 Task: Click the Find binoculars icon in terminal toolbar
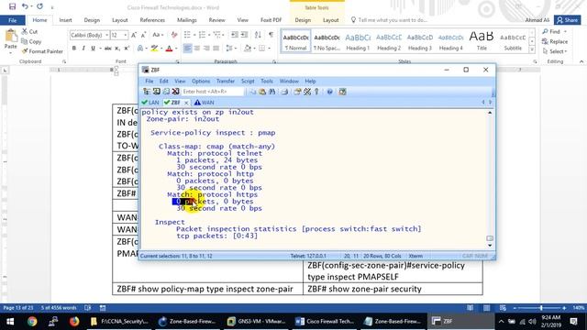[272, 92]
